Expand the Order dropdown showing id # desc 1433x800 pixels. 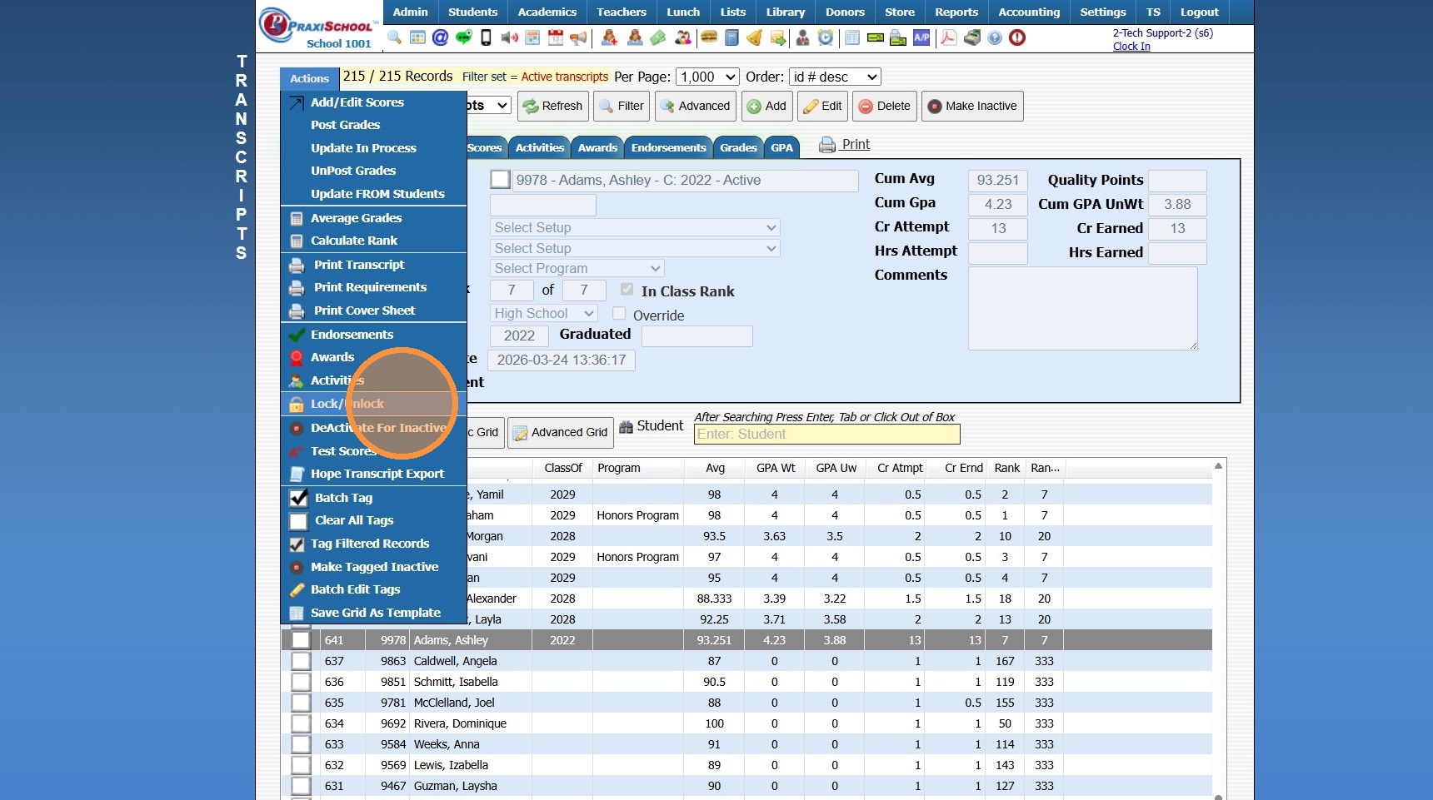pyautogui.click(x=835, y=77)
